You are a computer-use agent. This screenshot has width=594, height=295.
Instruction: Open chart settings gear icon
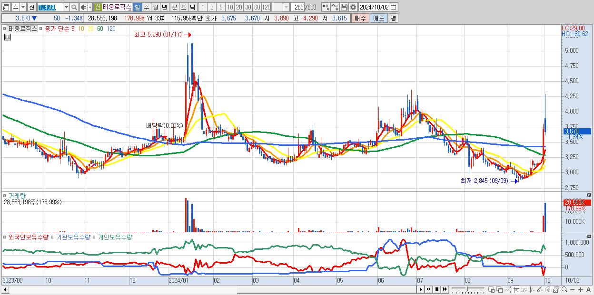tap(353, 7)
